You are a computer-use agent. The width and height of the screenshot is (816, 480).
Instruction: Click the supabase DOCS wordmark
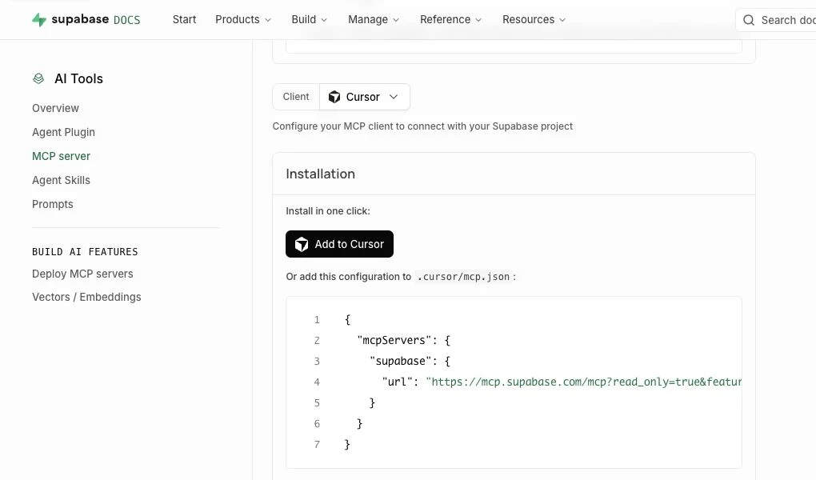click(96, 20)
